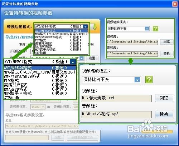Click 替换 beside the C:\Documents audio source
The width and height of the screenshot is (179, 146).
pyautogui.click(x=167, y=54)
